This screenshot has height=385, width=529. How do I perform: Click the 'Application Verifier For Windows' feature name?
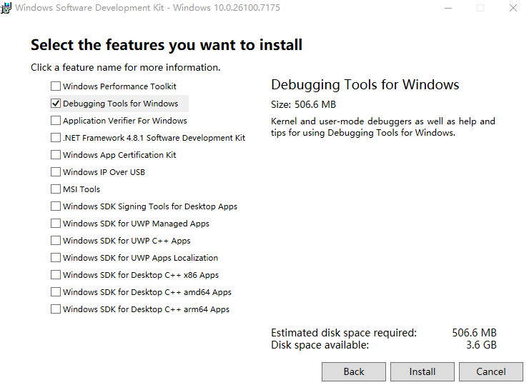pyautogui.click(x=125, y=121)
